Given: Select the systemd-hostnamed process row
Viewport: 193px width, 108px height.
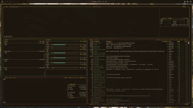Looking at the screenshot, I should (138, 56).
